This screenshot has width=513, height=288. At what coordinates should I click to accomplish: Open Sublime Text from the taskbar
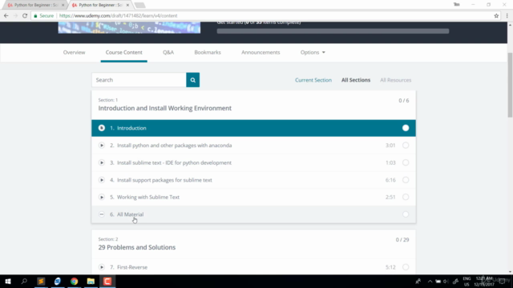(41, 281)
